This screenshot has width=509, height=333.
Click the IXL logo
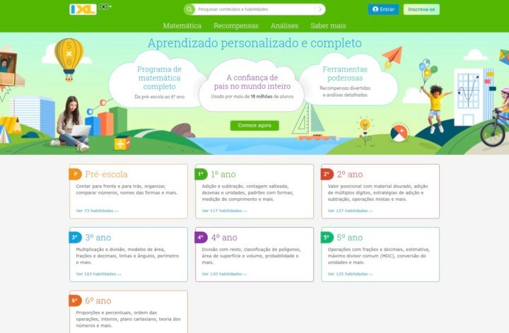coord(83,9)
